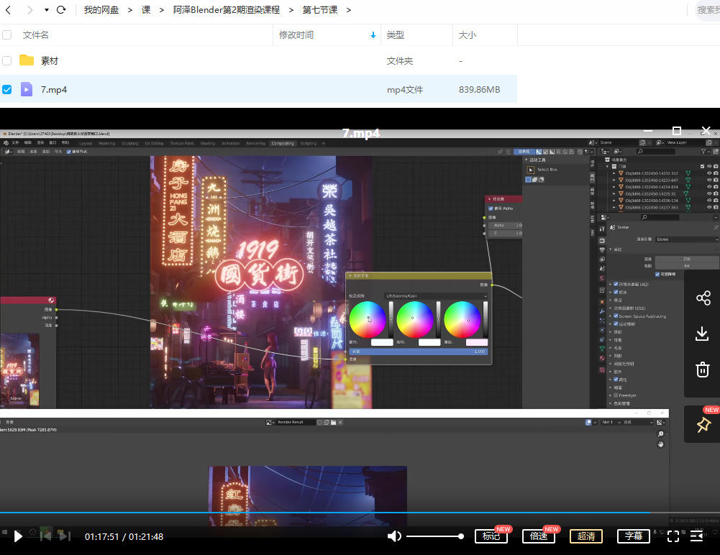720x555 pixels.
Task: Click the 文件名 column header
Action: (x=35, y=35)
